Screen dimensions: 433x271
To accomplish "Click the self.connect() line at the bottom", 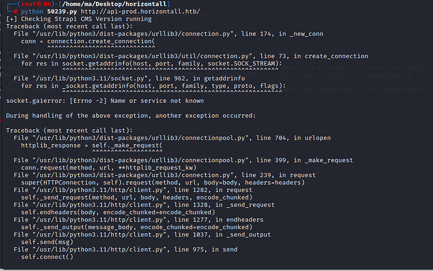I will (47, 257).
